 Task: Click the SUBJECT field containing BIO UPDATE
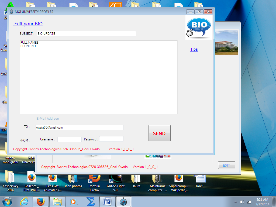click(87, 34)
